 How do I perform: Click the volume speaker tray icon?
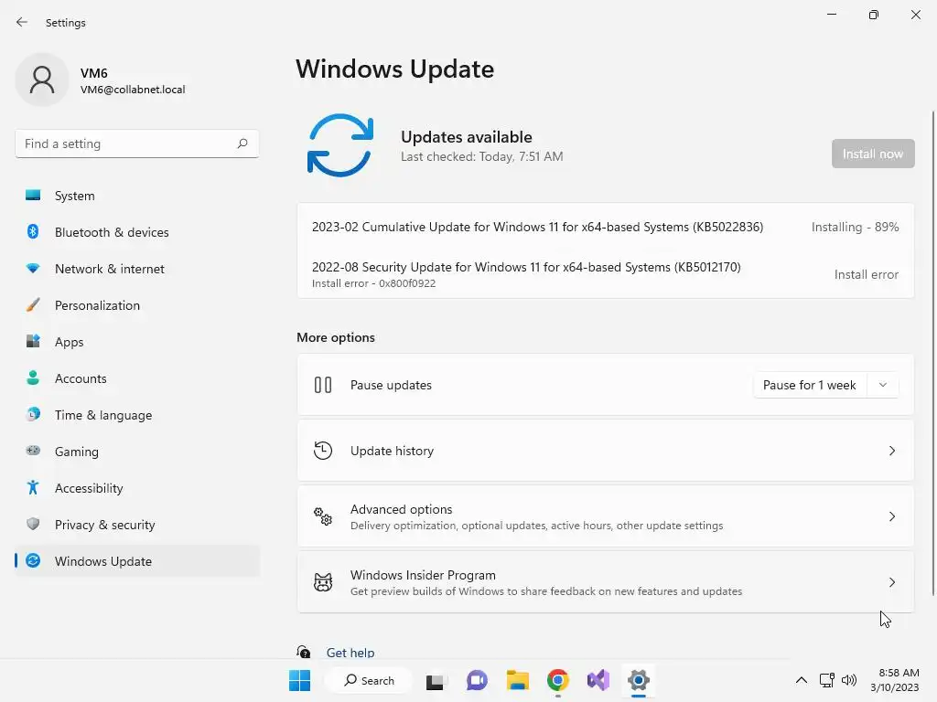tap(848, 680)
